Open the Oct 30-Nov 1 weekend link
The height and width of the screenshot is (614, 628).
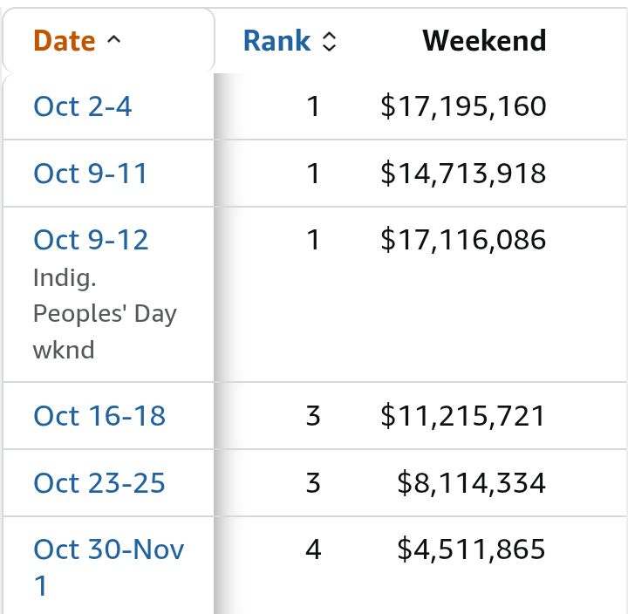point(108,567)
